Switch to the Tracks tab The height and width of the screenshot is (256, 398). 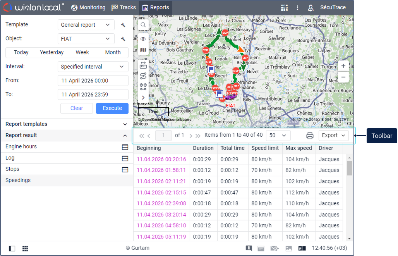124,7
